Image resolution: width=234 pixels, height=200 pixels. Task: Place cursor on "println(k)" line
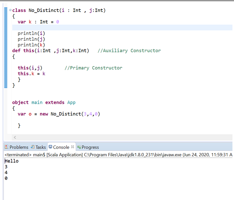[x=31, y=45]
